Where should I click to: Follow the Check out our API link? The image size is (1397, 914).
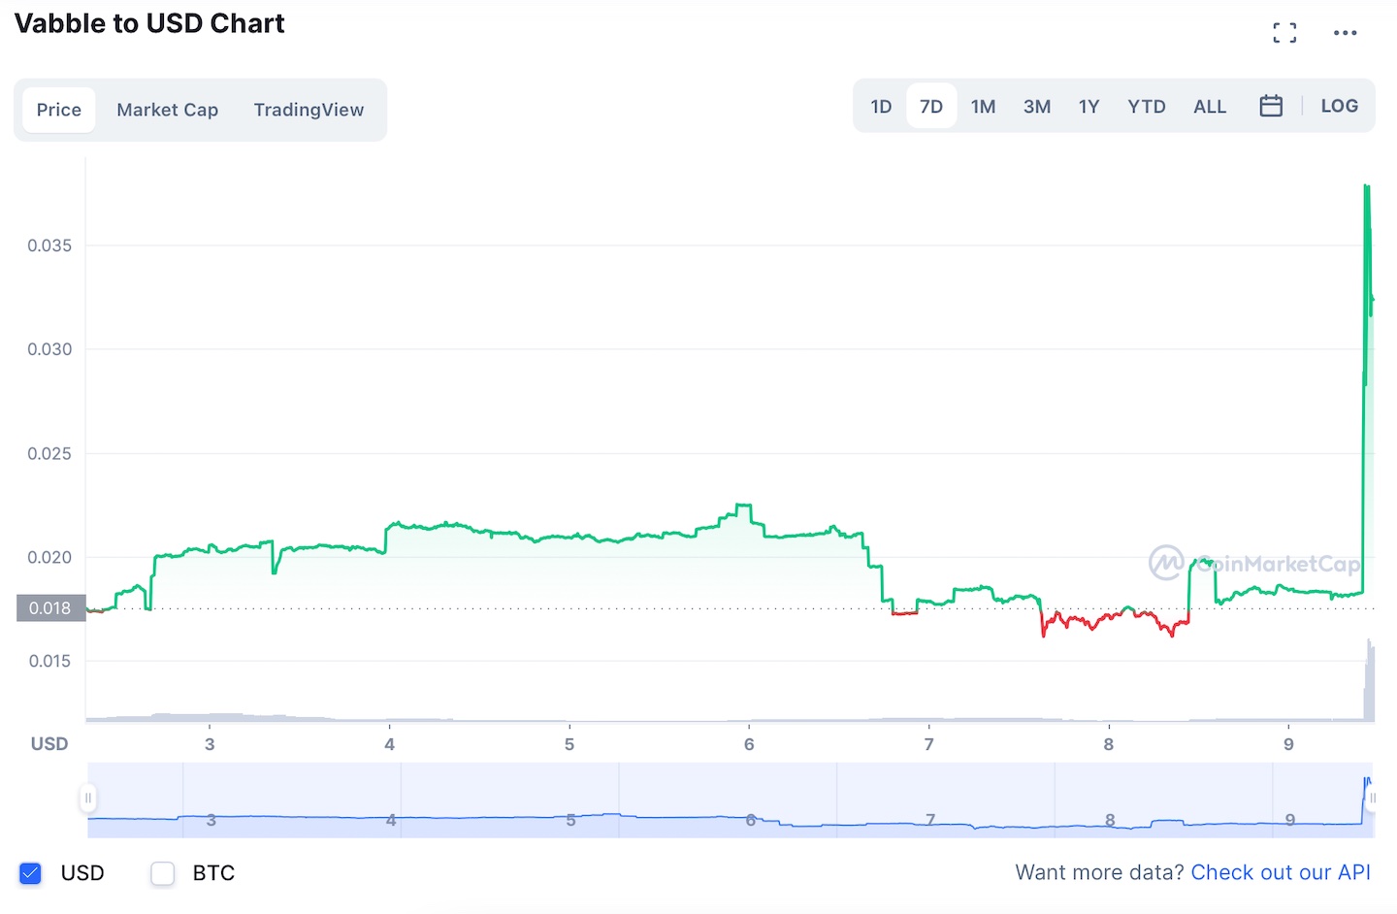(1281, 872)
